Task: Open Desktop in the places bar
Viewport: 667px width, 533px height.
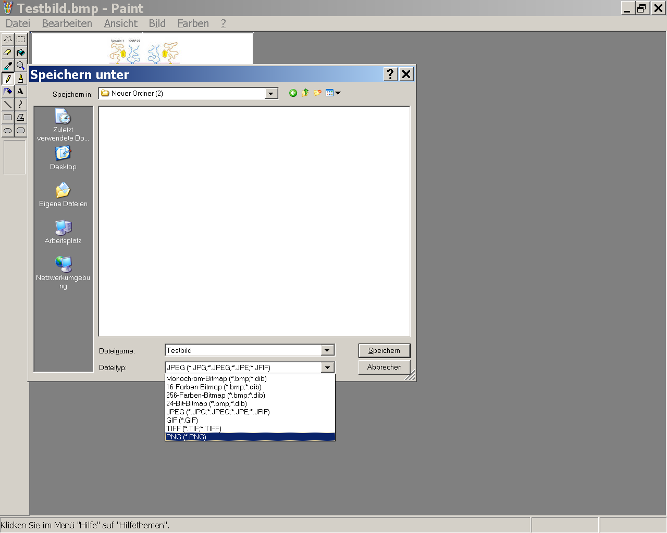Action: tap(63, 158)
